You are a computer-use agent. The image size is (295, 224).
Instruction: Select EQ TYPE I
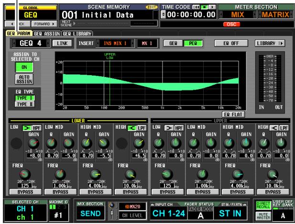25,98
